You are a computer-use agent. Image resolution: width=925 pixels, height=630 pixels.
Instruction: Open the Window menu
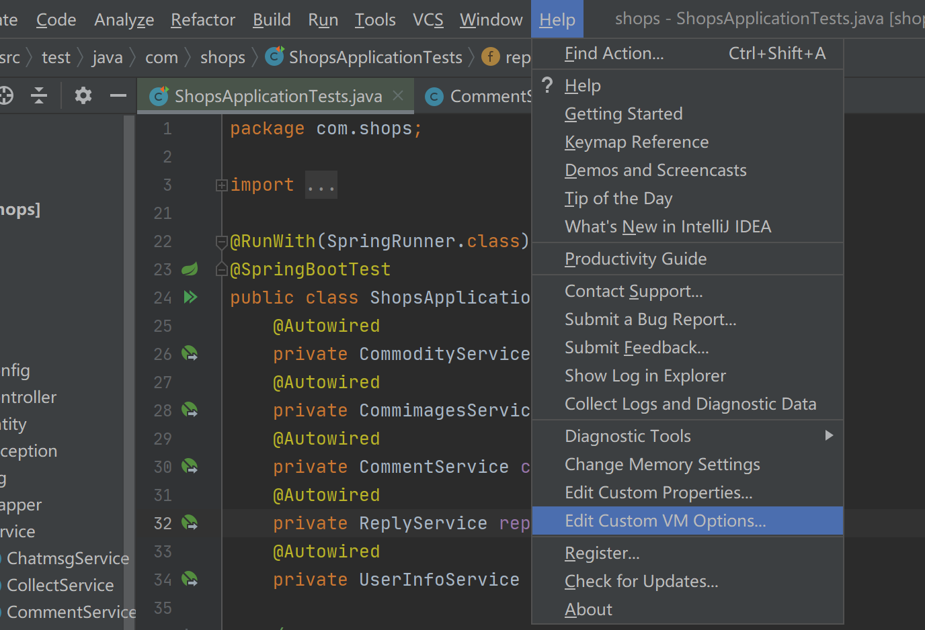[x=491, y=19]
